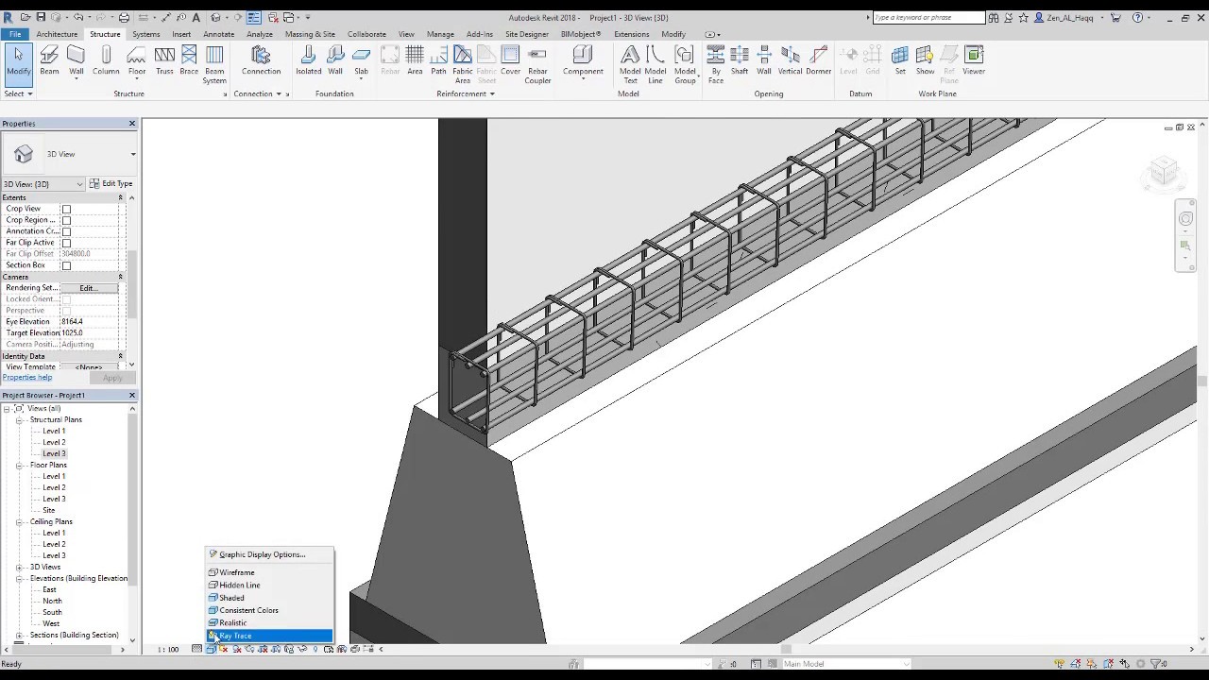This screenshot has width=1209, height=680.
Task: Open the Properties help link
Action: click(x=27, y=378)
